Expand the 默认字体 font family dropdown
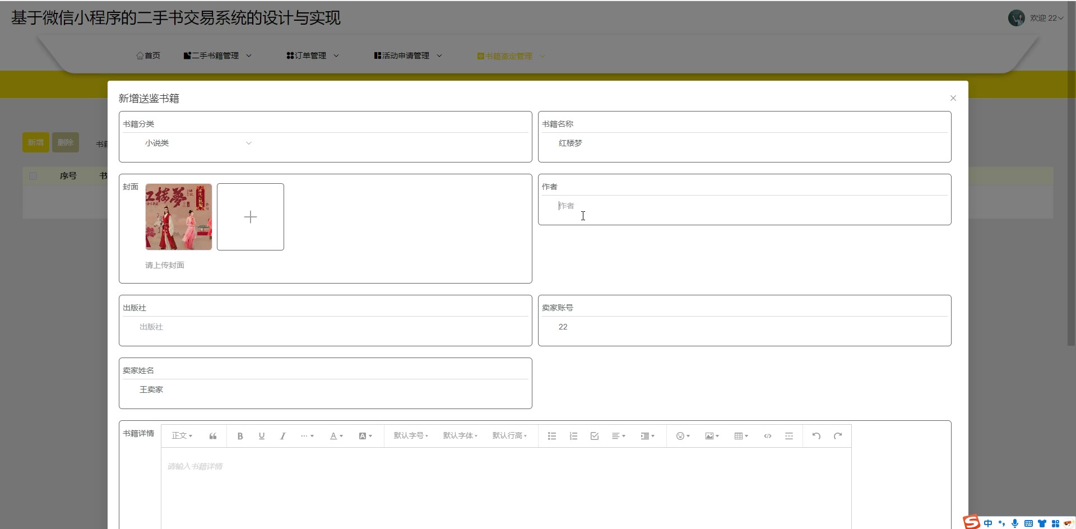 click(x=460, y=436)
